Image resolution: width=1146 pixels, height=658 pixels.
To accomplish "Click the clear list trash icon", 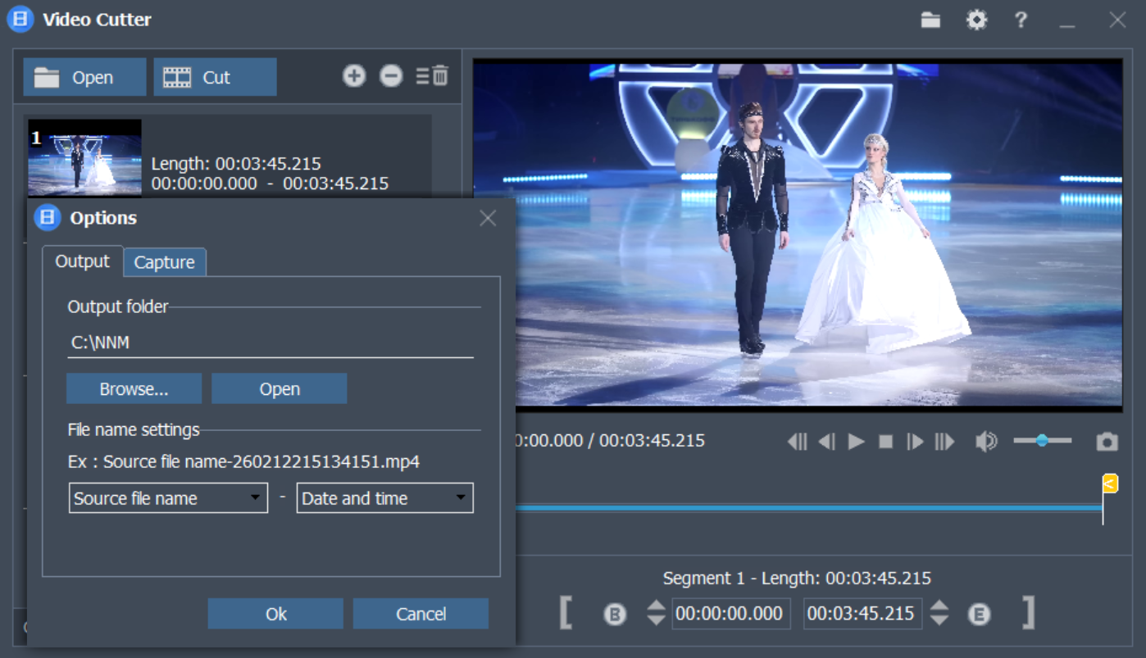I will tap(433, 76).
